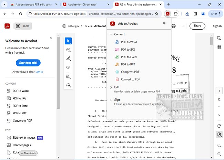
Task: Click the print icon in header
Action: [173, 26]
